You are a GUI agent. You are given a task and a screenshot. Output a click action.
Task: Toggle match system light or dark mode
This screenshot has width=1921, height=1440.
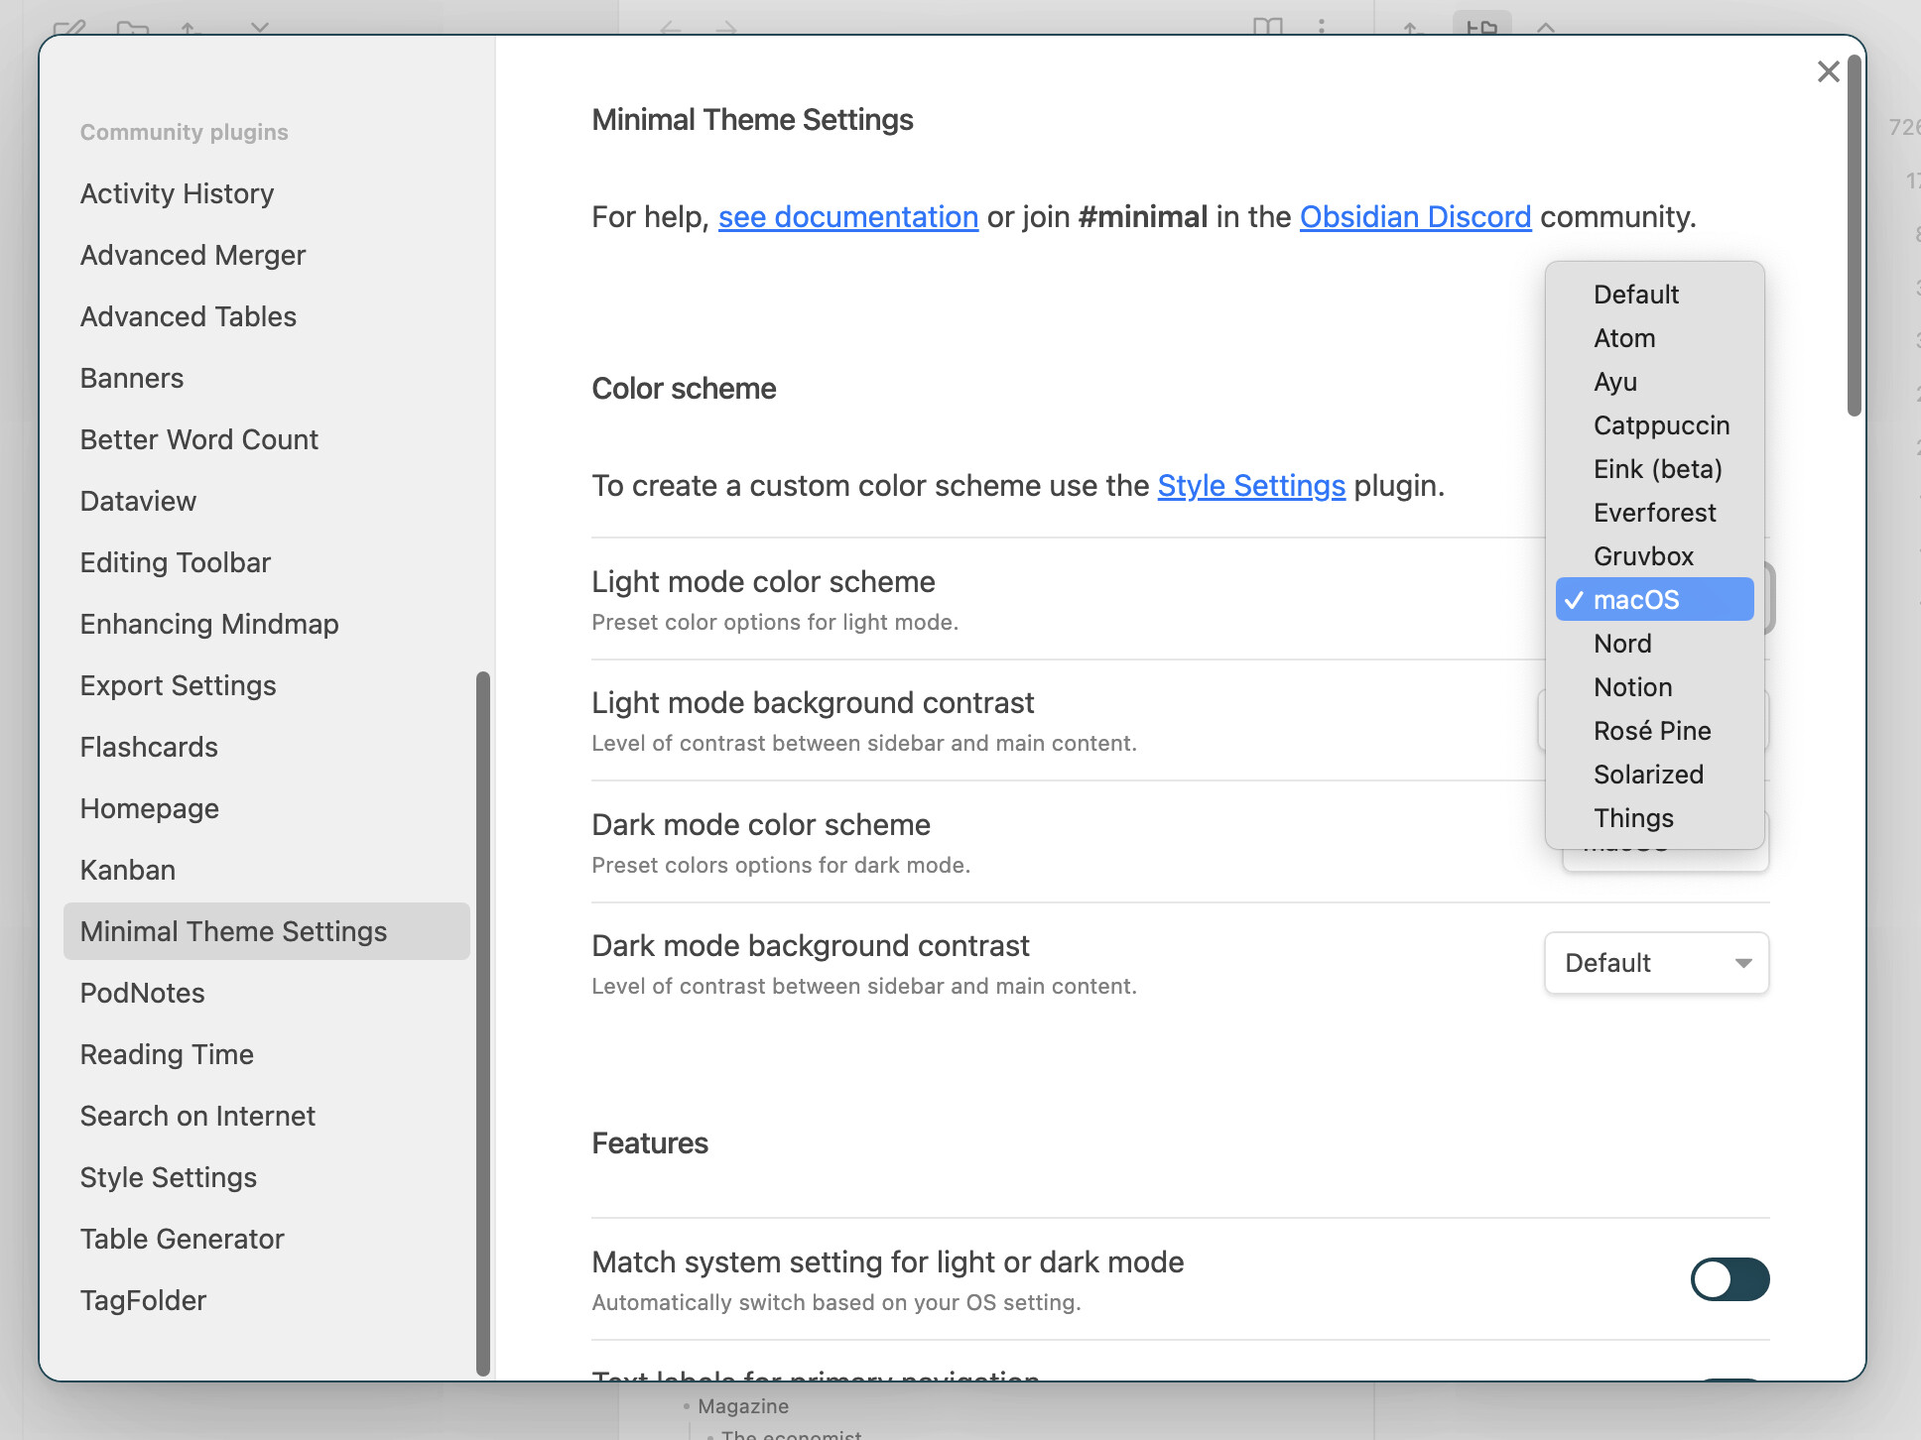(x=1729, y=1279)
